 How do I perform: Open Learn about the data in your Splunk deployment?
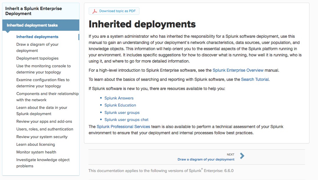pyautogui.click(x=42, y=111)
